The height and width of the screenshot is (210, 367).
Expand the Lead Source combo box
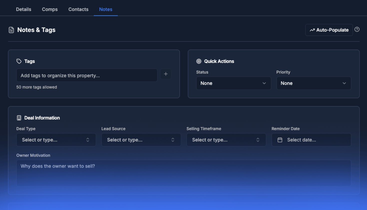pos(141,140)
